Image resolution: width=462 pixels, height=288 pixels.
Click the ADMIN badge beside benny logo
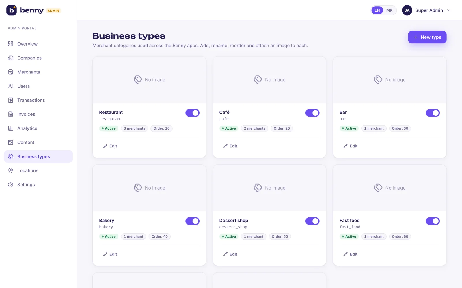point(53,11)
